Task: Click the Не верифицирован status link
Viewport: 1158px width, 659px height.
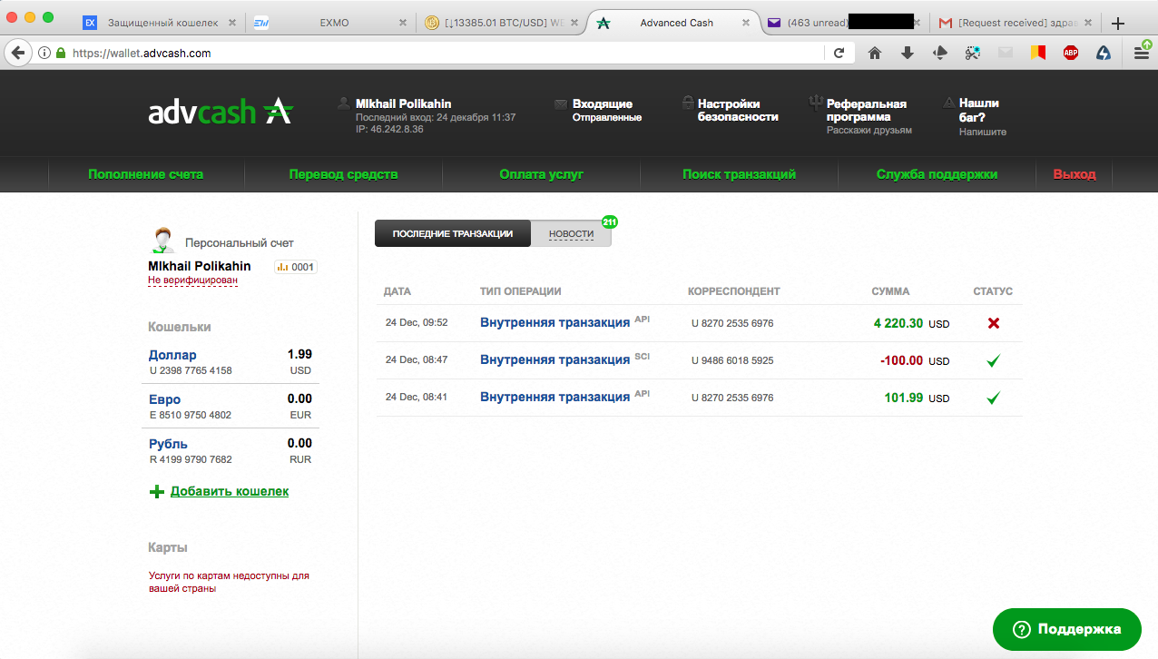Action: tap(192, 280)
